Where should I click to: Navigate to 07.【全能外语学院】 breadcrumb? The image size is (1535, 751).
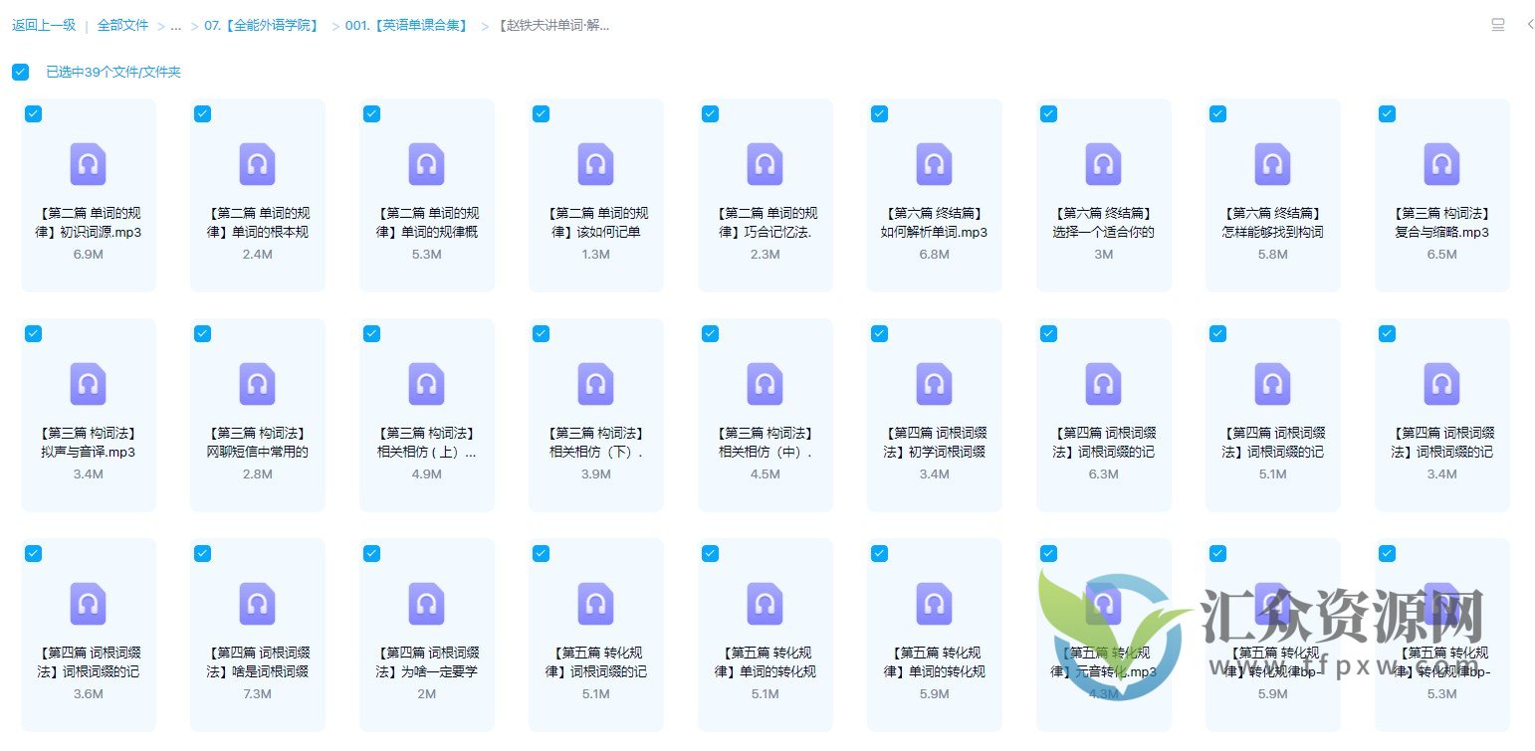[x=264, y=25]
